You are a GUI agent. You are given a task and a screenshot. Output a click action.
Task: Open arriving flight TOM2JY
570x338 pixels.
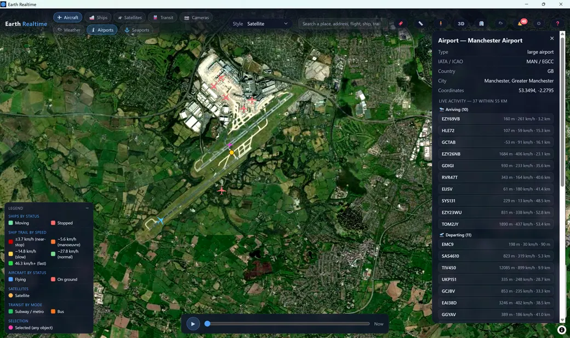(x=496, y=224)
